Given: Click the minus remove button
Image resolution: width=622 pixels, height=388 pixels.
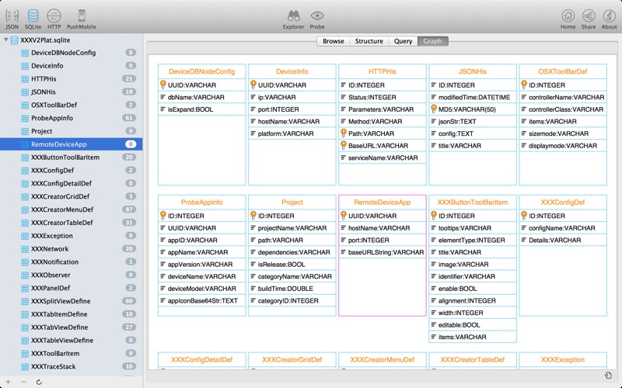Looking at the screenshot, I should [23, 382].
